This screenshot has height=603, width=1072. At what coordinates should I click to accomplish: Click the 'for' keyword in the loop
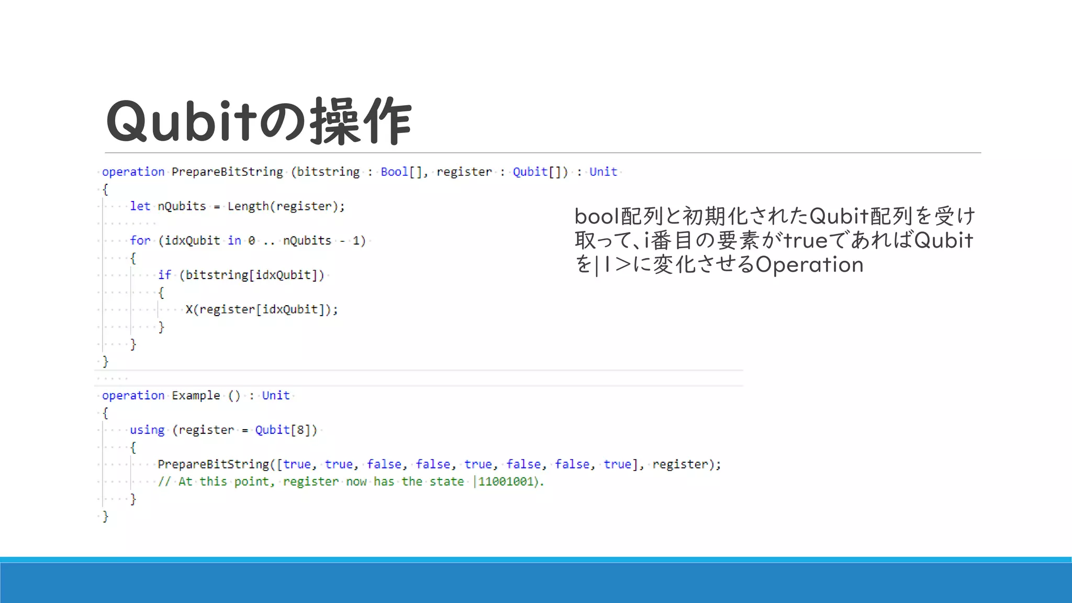(140, 241)
